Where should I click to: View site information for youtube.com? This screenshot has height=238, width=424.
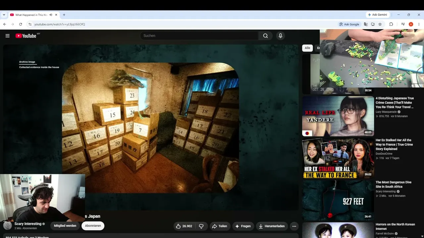tap(30, 24)
